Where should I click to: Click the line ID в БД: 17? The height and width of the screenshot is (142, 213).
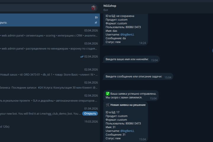click(112, 112)
